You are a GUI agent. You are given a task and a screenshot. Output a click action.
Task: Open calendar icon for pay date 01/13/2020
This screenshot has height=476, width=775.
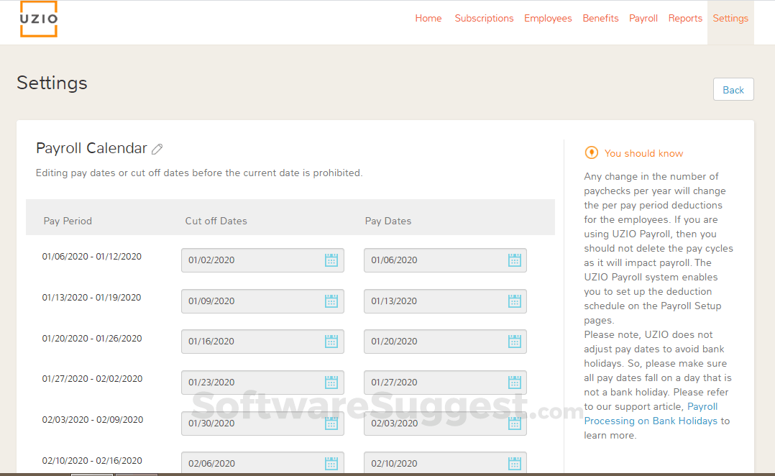point(515,301)
